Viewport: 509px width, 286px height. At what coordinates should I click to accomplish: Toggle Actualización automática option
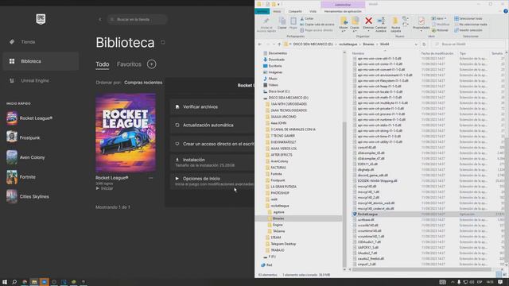point(212,125)
